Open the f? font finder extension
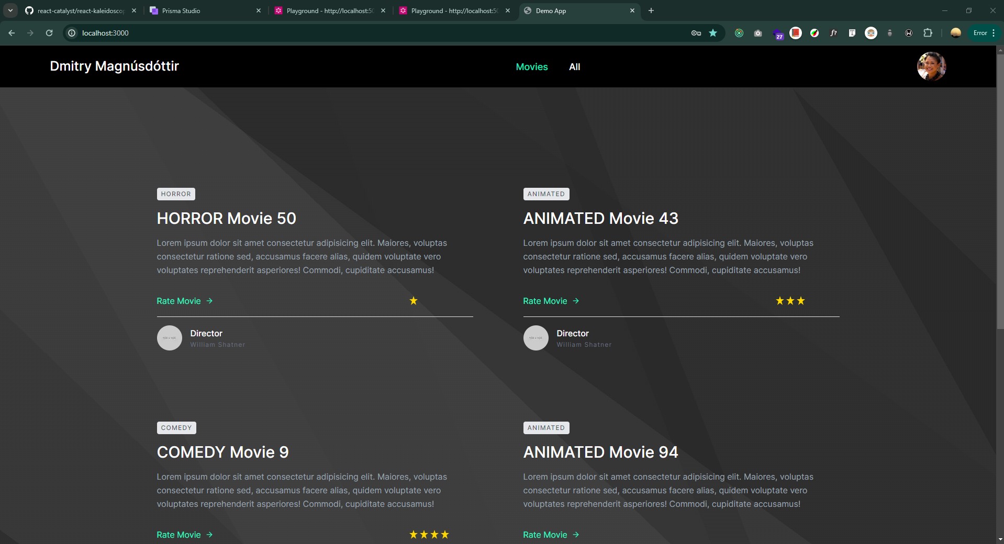Image resolution: width=1004 pixels, height=544 pixels. pyautogui.click(x=833, y=33)
